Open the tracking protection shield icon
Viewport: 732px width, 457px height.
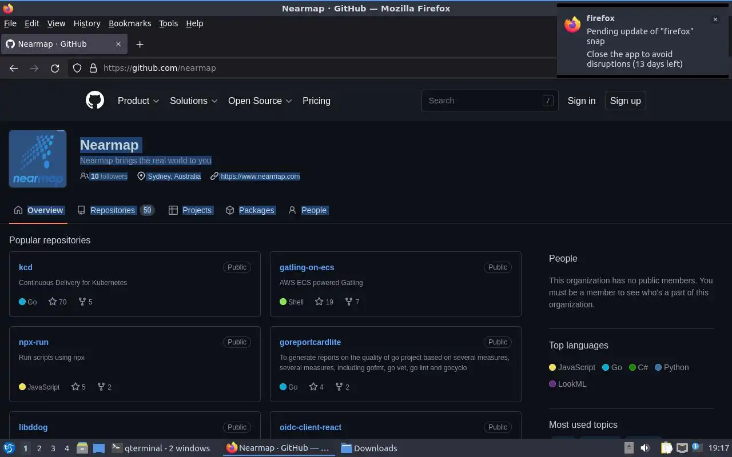pyautogui.click(x=77, y=68)
